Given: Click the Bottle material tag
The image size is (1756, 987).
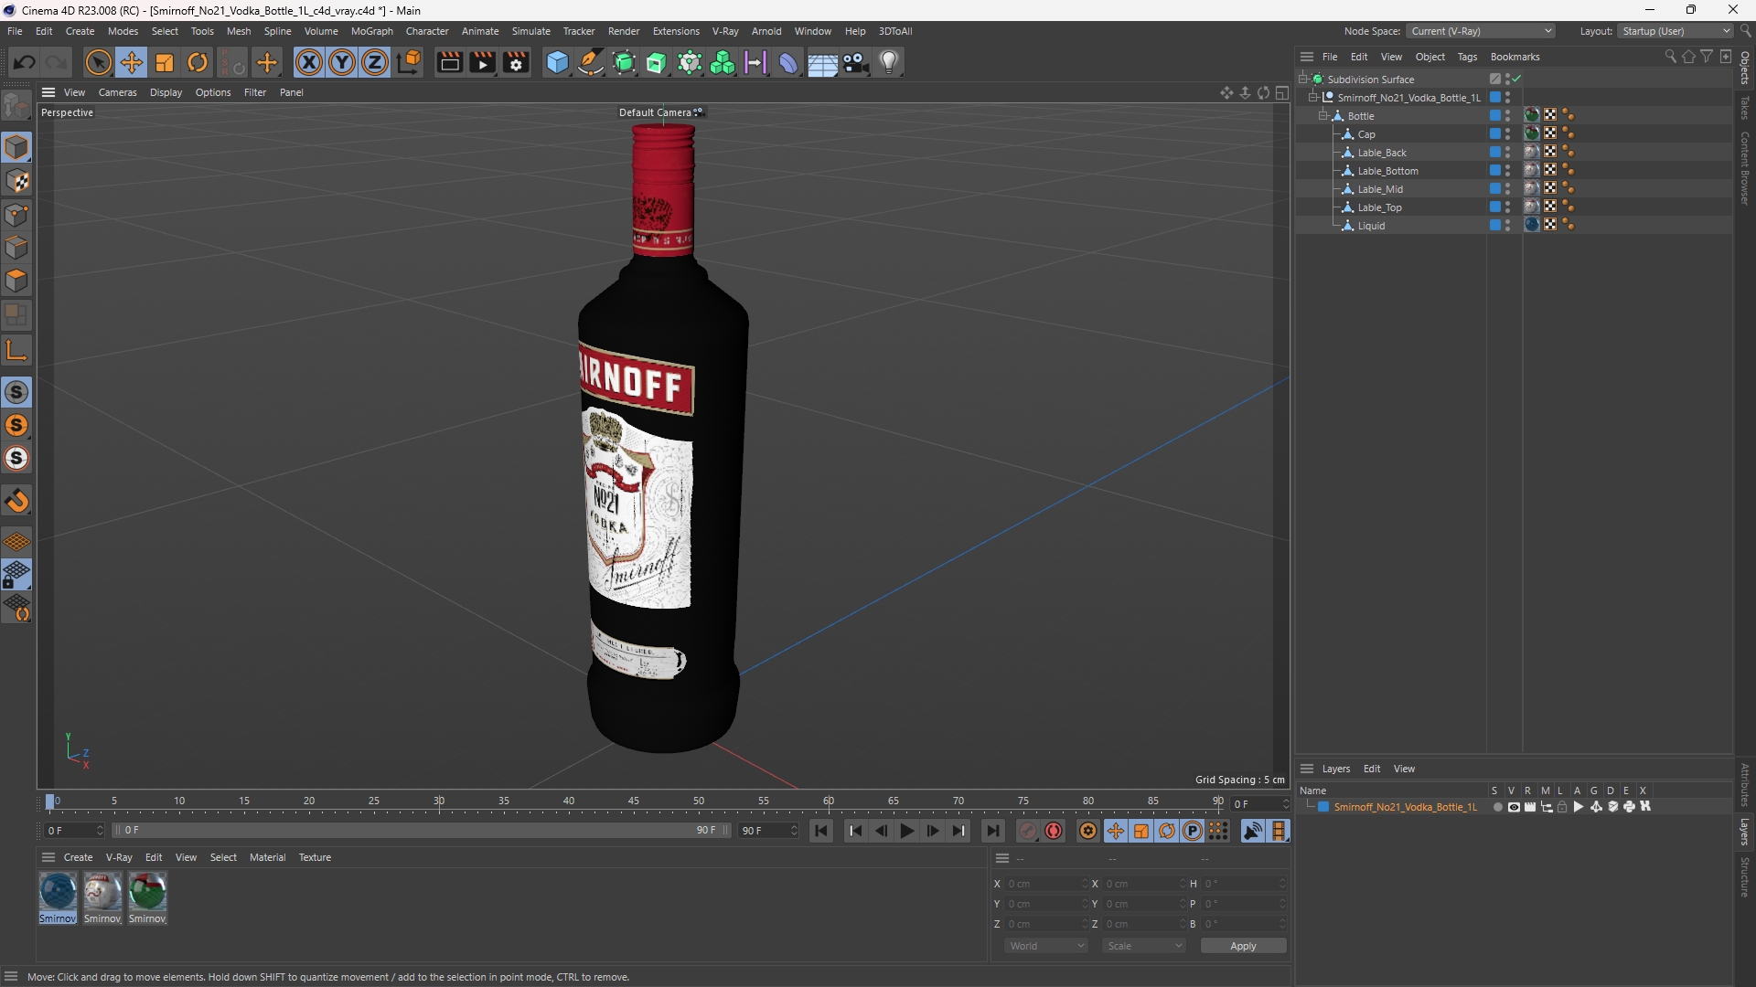Looking at the screenshot, I should click(1532, 115).
